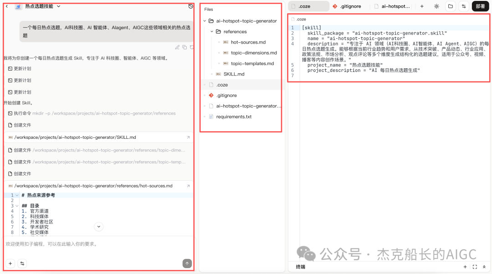Focus the 欢迎使用扣子编程 chat input box
Image resolution: width=492 pixels, height=274 pixels.
pyautogui.click(x=98, y=244)
